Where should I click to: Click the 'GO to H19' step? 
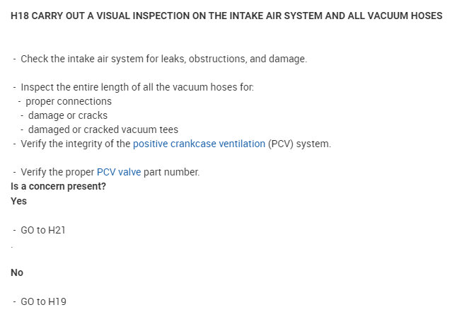(43, 301)
